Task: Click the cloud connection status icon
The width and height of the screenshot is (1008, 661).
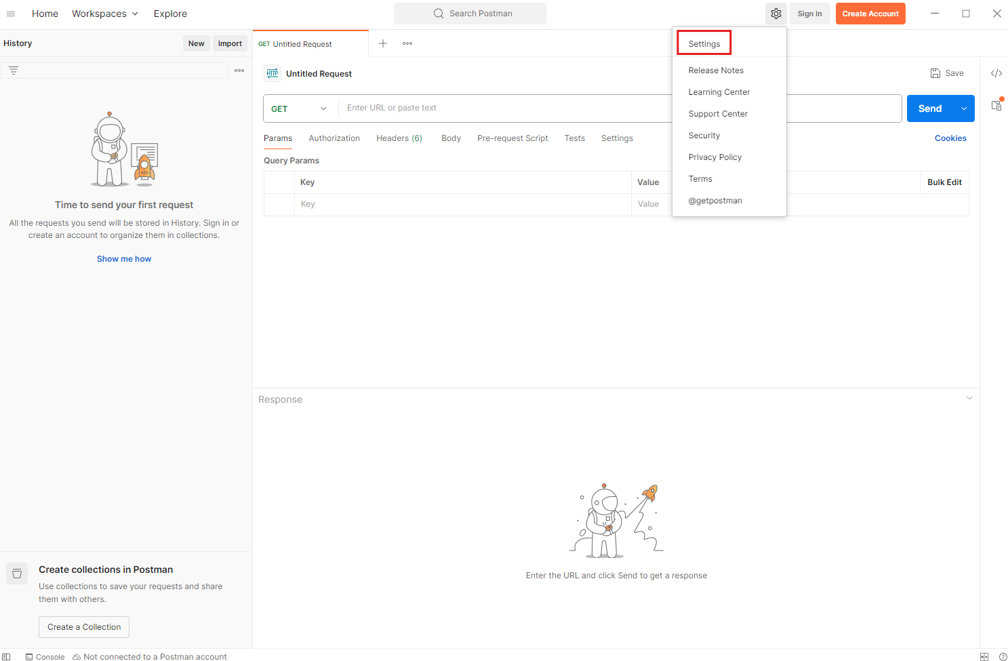Action: pos(77,657)
